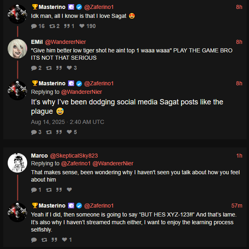The height and width of the screenshot is (249, 249).
Task: Click the verified badge on the first Masterino tweet
Action: click(x=79, y=7)
